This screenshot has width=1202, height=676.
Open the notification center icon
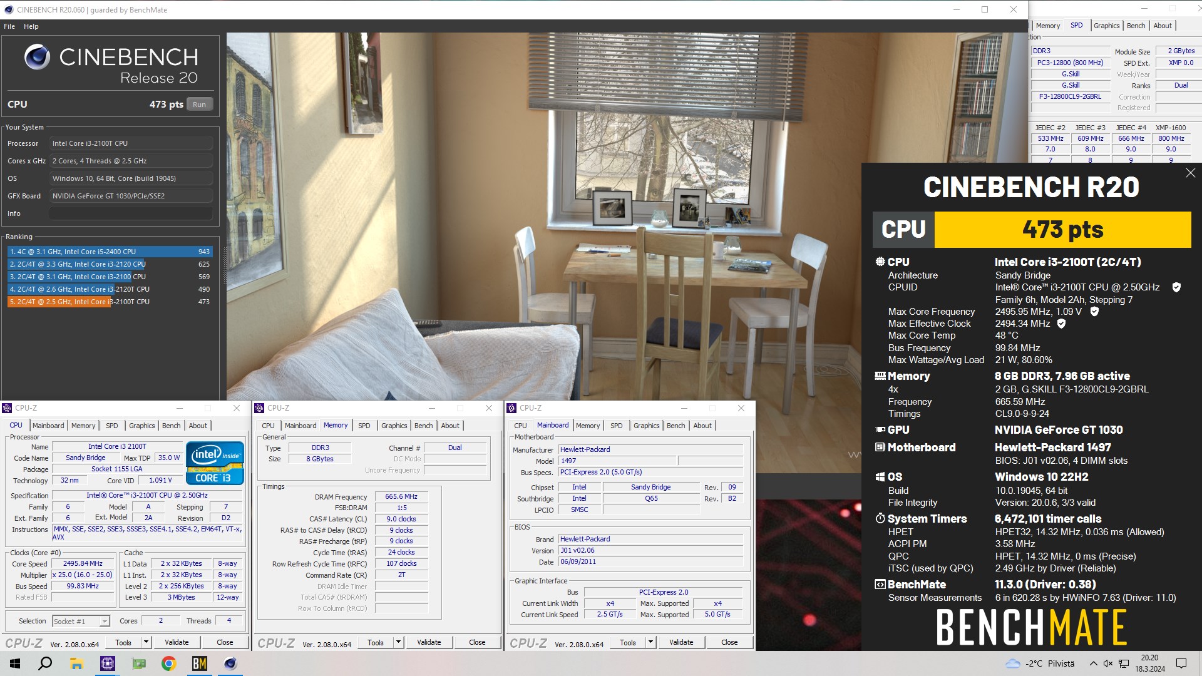(x=1181, y=663)
